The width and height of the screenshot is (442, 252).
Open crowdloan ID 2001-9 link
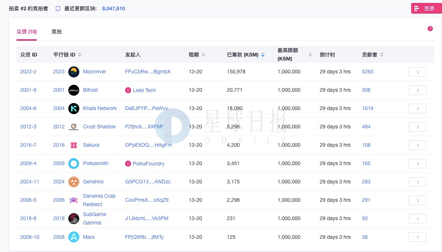[28, 90]
